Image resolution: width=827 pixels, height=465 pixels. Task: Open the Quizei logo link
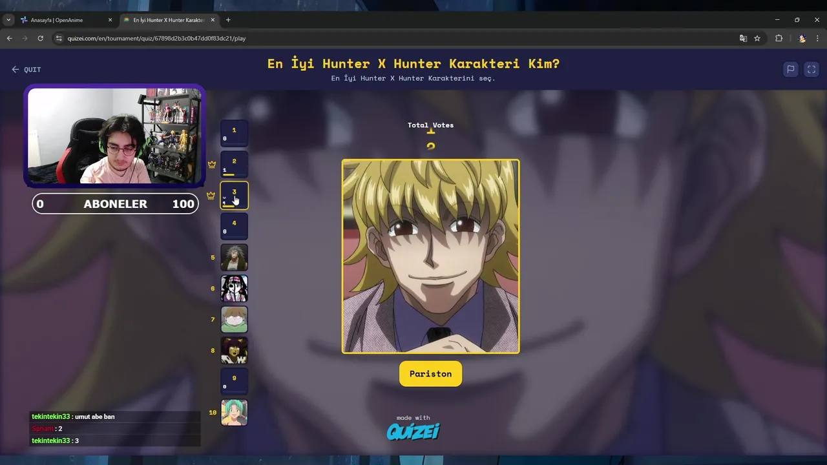(x=413, y=431)
